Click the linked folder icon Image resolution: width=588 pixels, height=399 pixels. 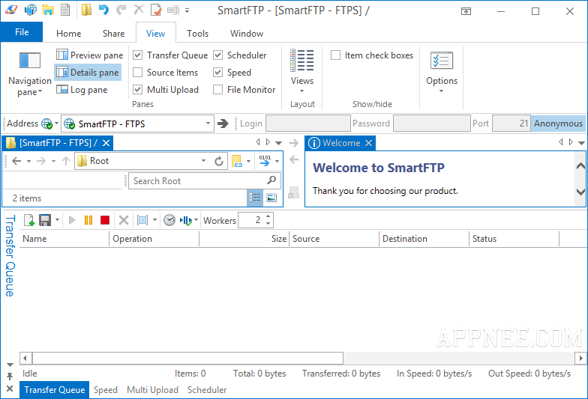pyautogui.click(x=237, y=162)
